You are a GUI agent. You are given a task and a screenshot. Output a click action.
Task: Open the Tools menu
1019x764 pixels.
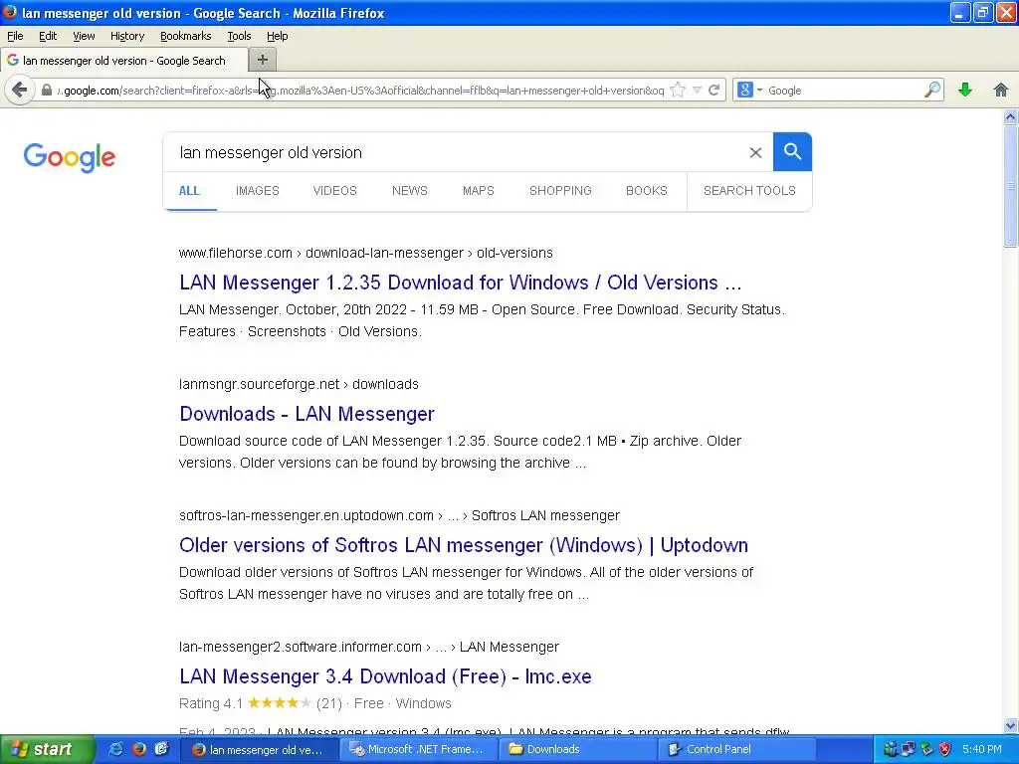click(239, 36)
